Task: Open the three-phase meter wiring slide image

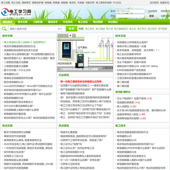Action: (x=85, y=52)
